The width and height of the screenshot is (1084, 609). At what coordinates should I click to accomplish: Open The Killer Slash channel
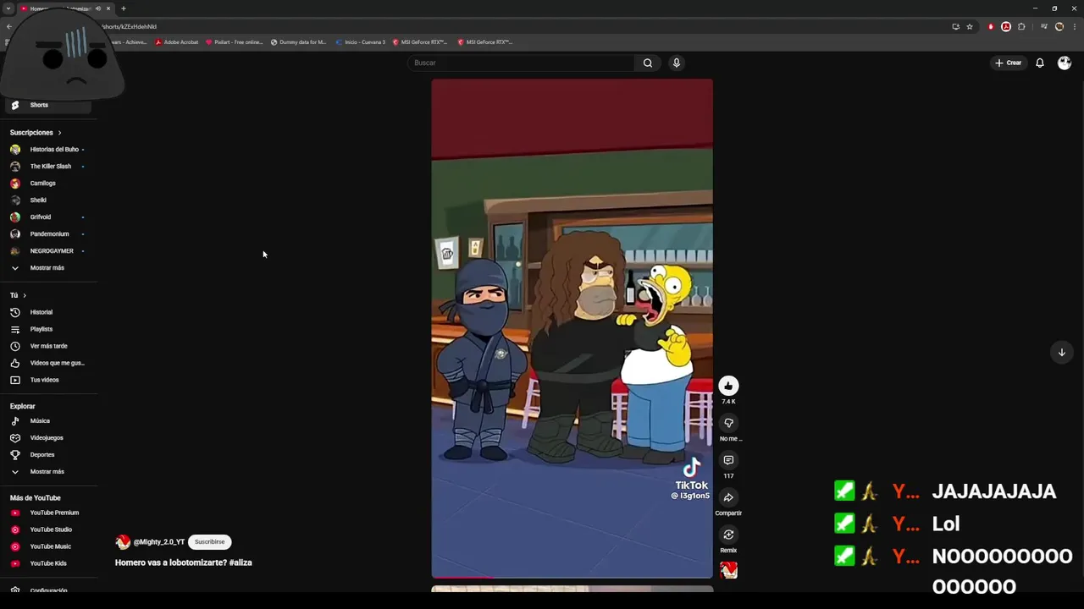point(48,167)
